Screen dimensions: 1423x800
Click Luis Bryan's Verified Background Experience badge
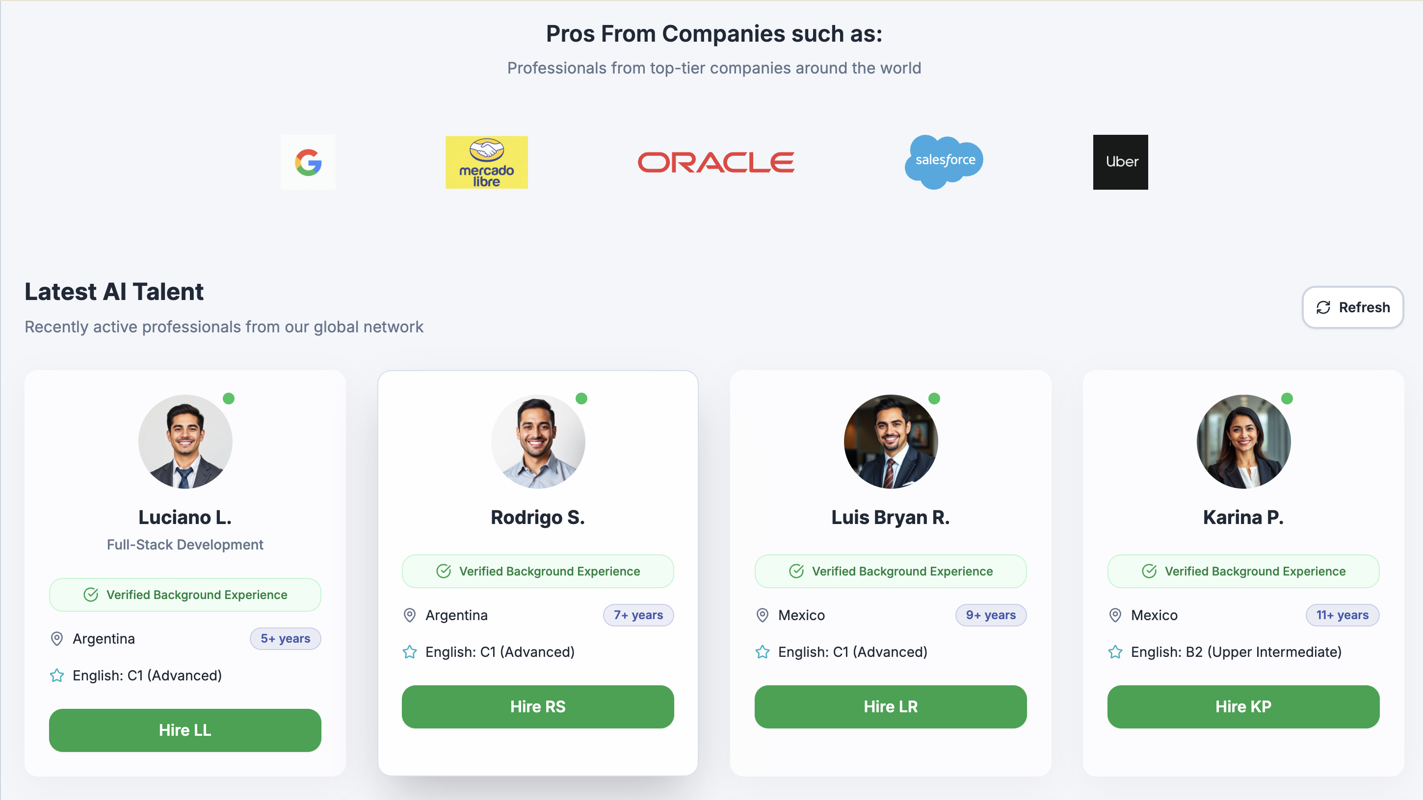(x=890, y=571)
